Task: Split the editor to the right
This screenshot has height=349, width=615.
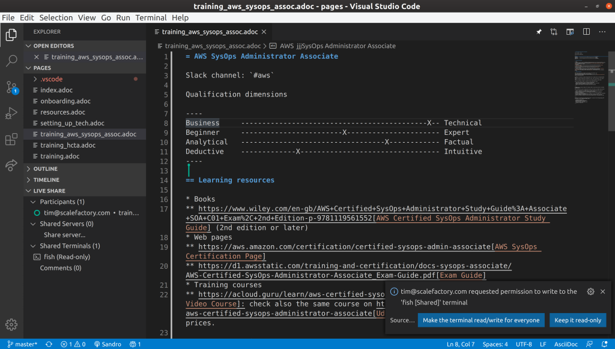Action: coord(586,32)
